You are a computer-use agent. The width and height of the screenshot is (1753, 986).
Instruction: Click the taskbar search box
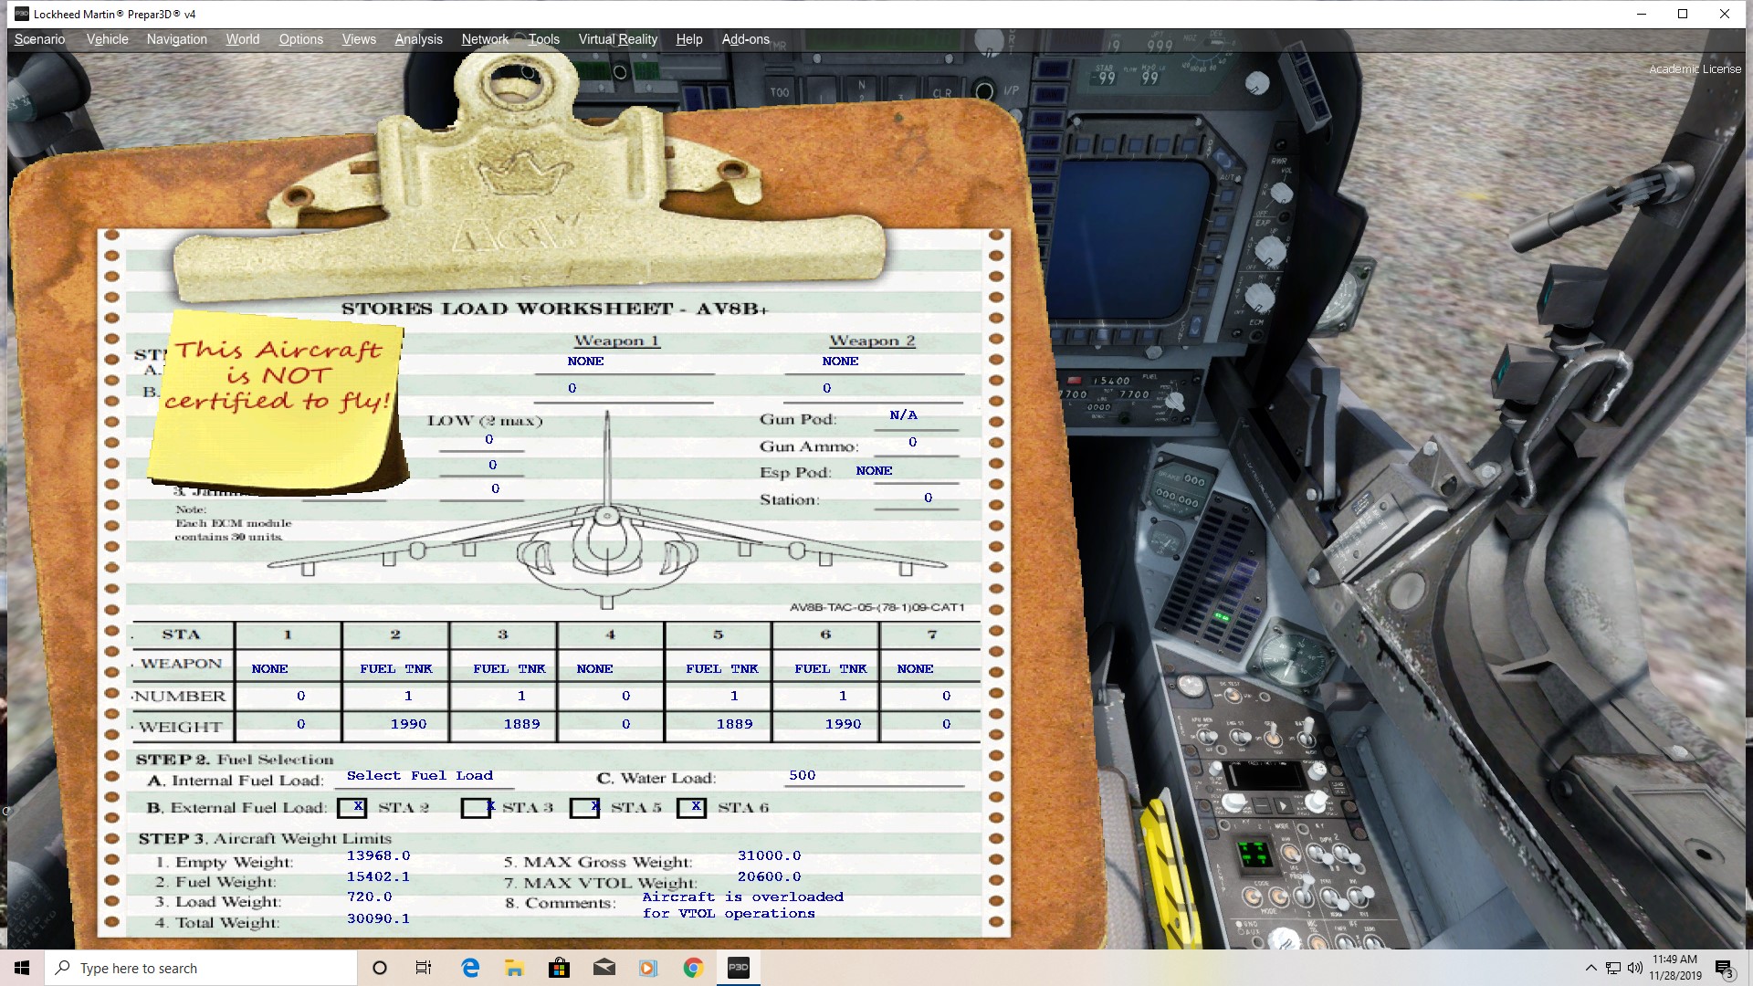(201, 968)
